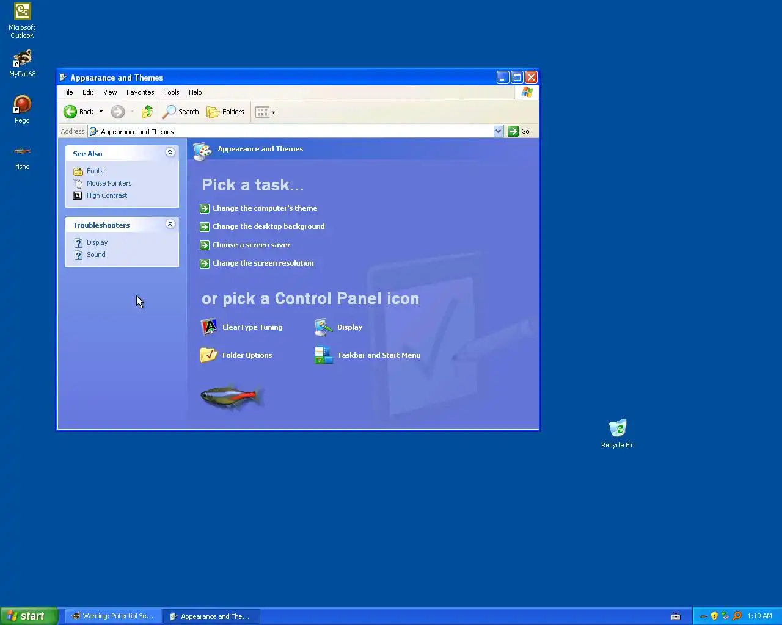Switch to Warning: Potential Se... taskbar button

pos(113,616)
